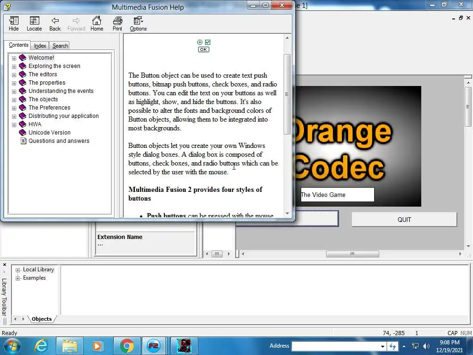Expand the Local Library node
This screenshot has height=355, width=473.
18,270
